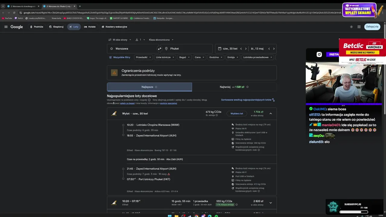The image size is (386, 217).
Task: Click the night-flight warning icon
Action: [x=169, y=174]
